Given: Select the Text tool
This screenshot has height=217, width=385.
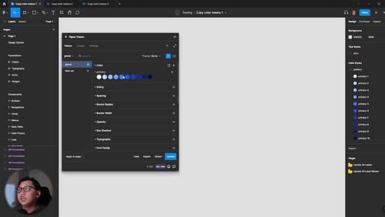Looking at the screenshot, I should 53,13.
